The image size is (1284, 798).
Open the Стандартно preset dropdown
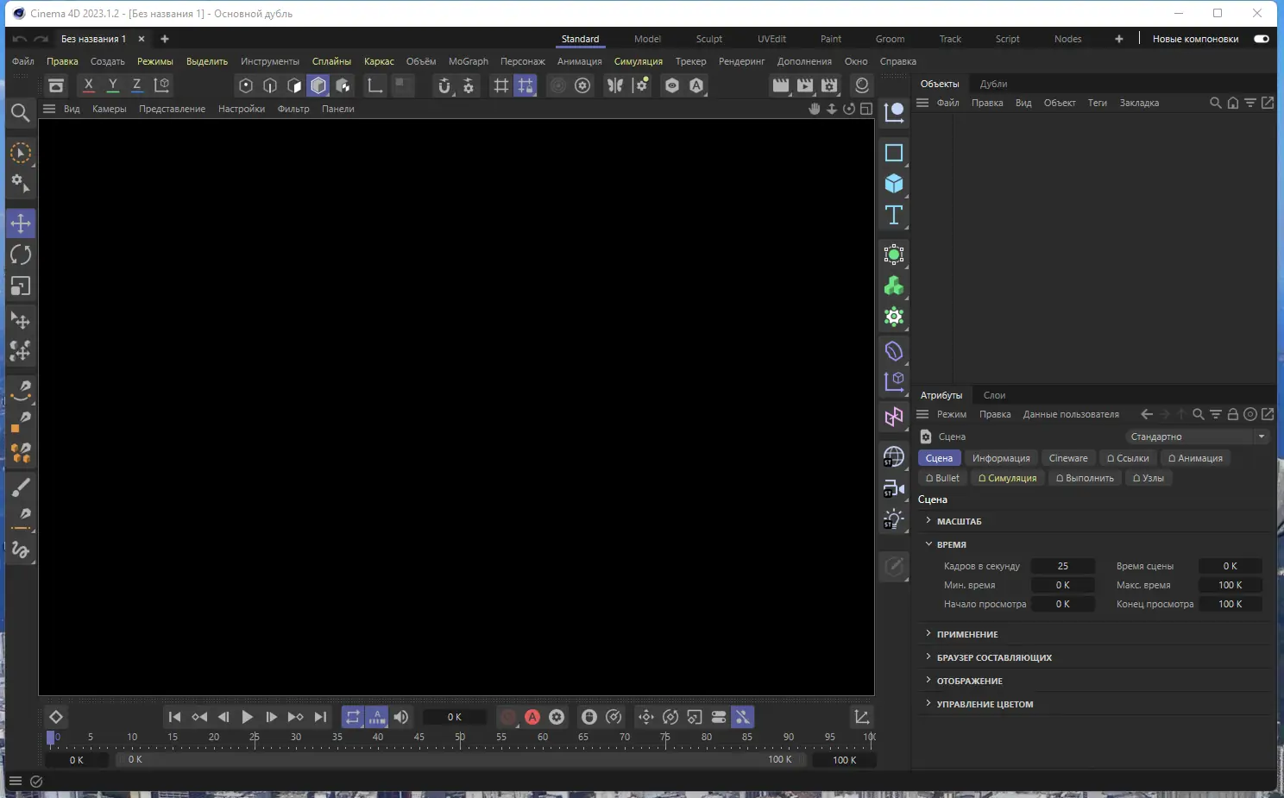[x=1261, y=436]
